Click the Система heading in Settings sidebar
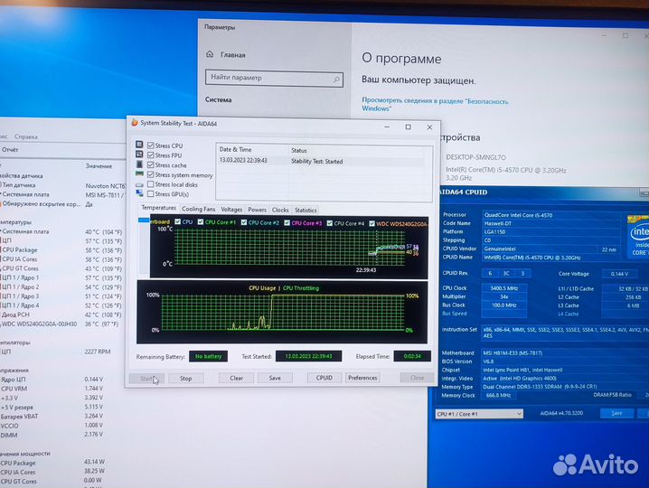649x488 pixels. 218,99
